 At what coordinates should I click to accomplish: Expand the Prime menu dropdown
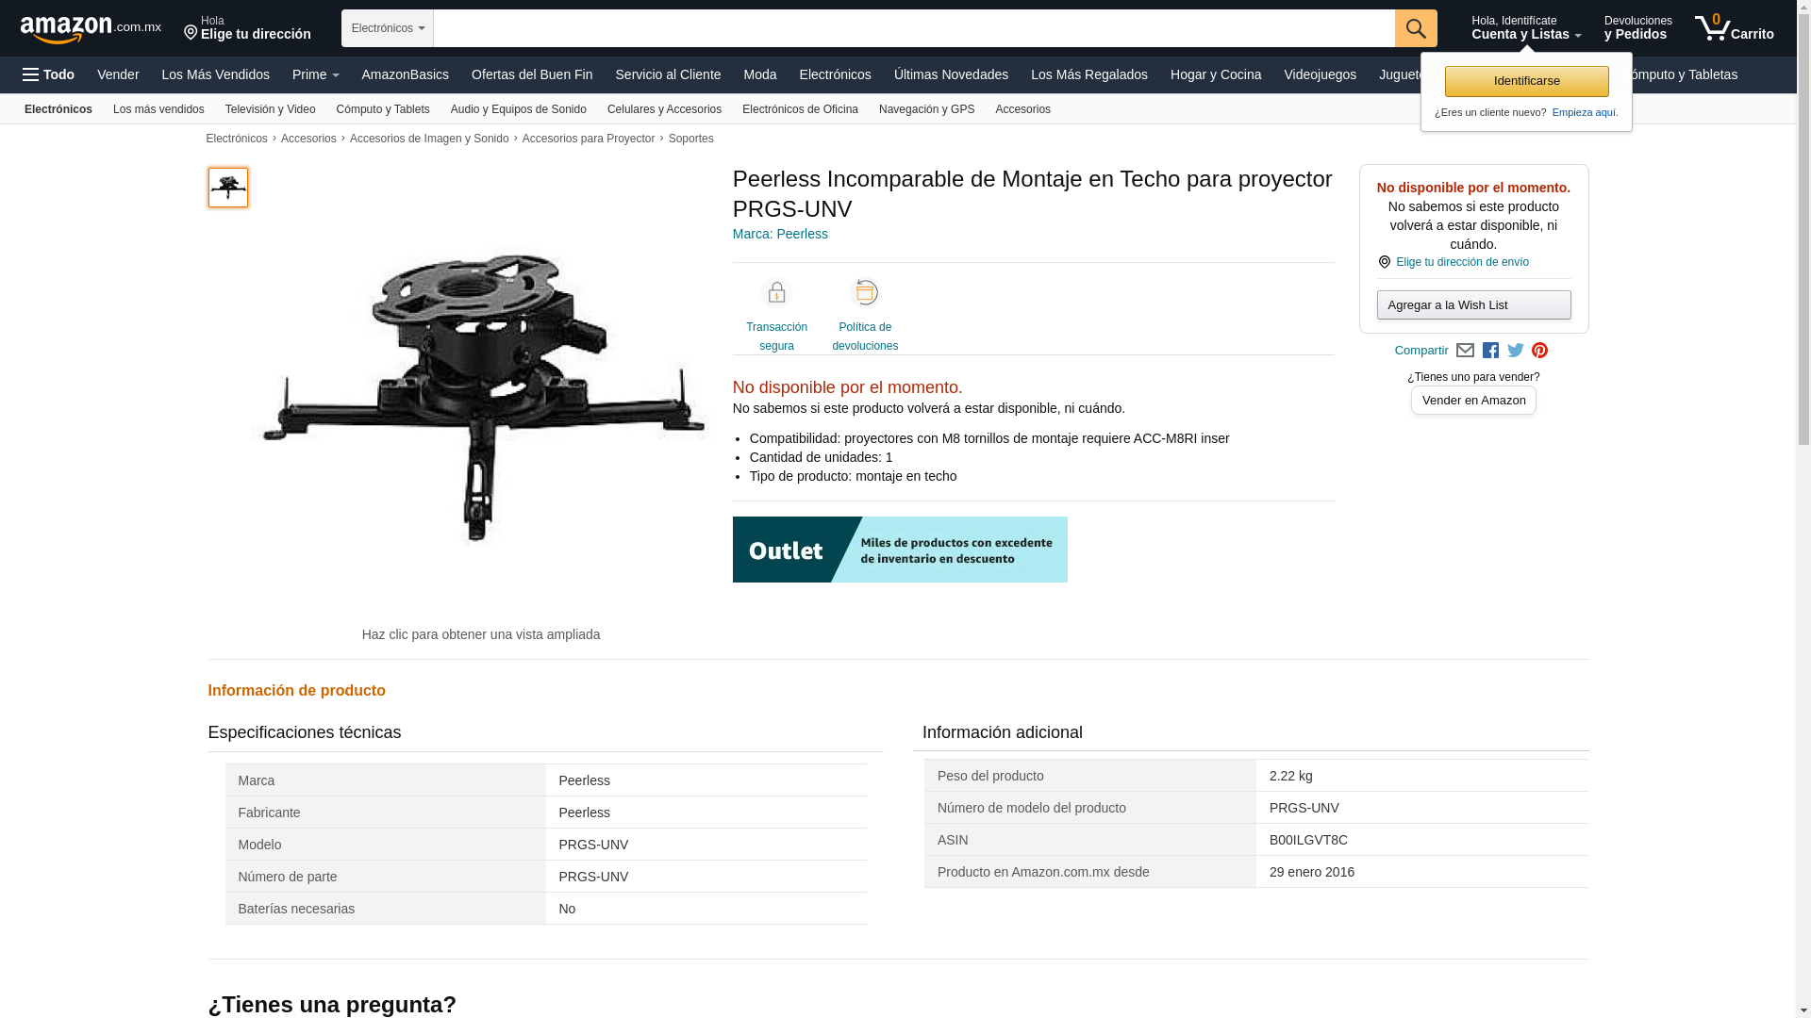coord(315,74)
